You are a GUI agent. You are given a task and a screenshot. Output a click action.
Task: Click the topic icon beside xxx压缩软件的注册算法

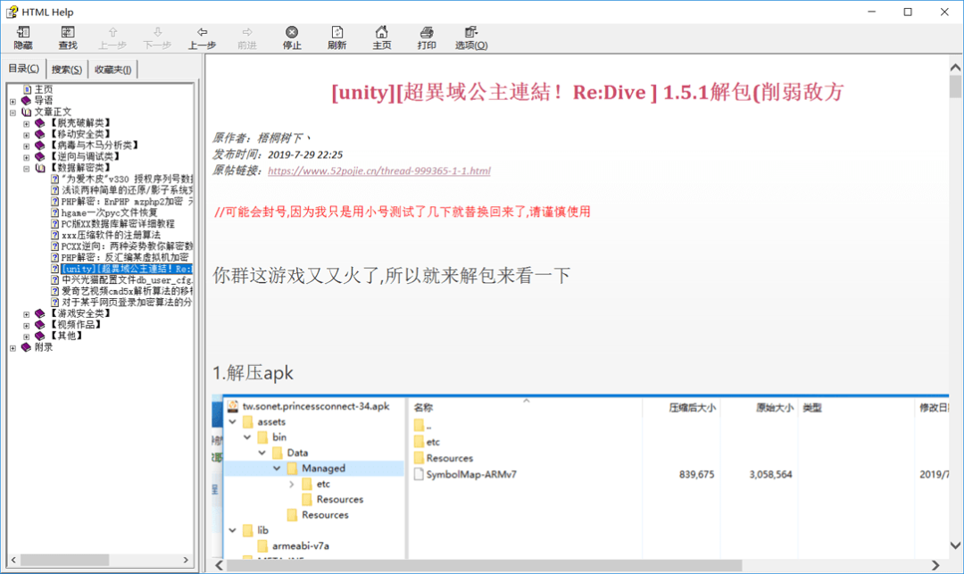pyautogui.click(x=54, y=235)
